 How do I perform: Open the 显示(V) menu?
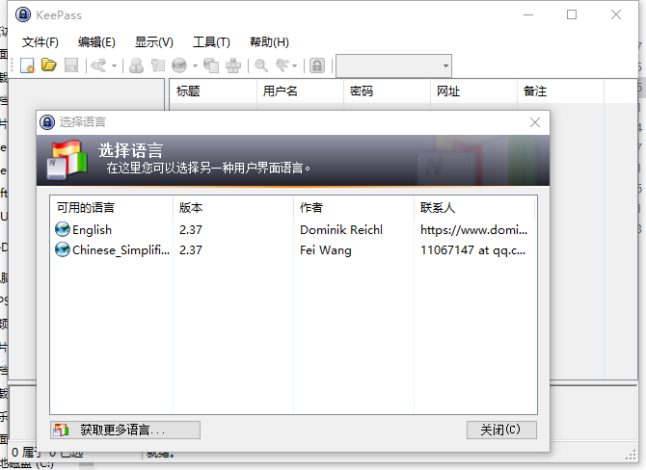pos(154,42)
